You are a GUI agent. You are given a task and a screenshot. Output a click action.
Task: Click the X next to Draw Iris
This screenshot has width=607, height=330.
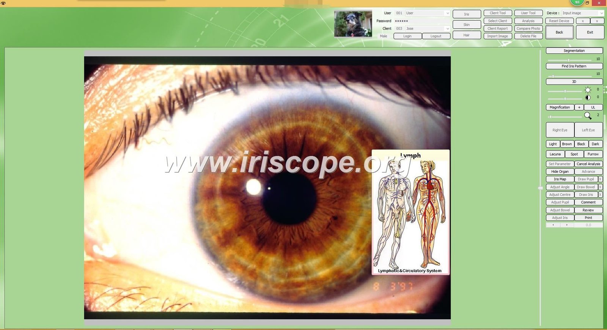(x=600, y=194)
